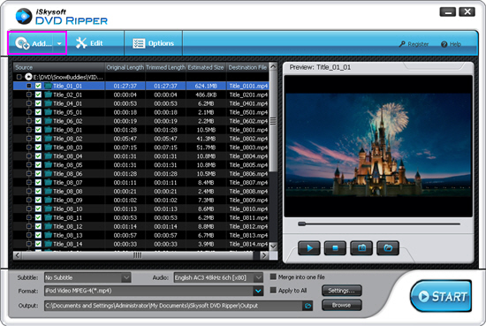Image resolution: width=486 pixels, height=326 pixels.
Task: Select the Title_08_13 folder icon
Action: 48,235
